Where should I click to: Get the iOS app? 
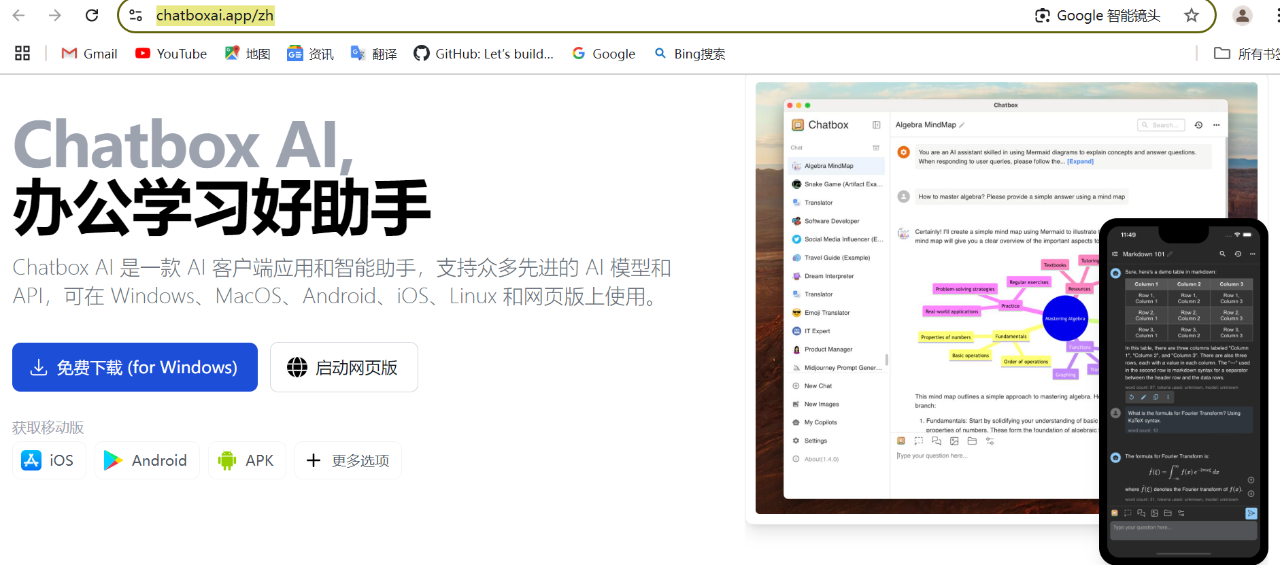coord(49,460)
